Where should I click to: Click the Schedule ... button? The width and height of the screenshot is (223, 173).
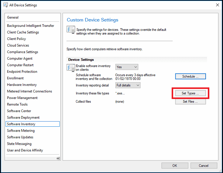190,76
